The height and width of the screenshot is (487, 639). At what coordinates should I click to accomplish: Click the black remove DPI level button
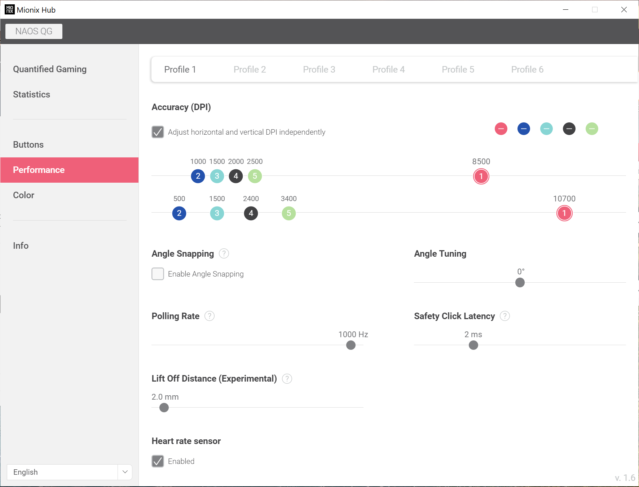569,129
